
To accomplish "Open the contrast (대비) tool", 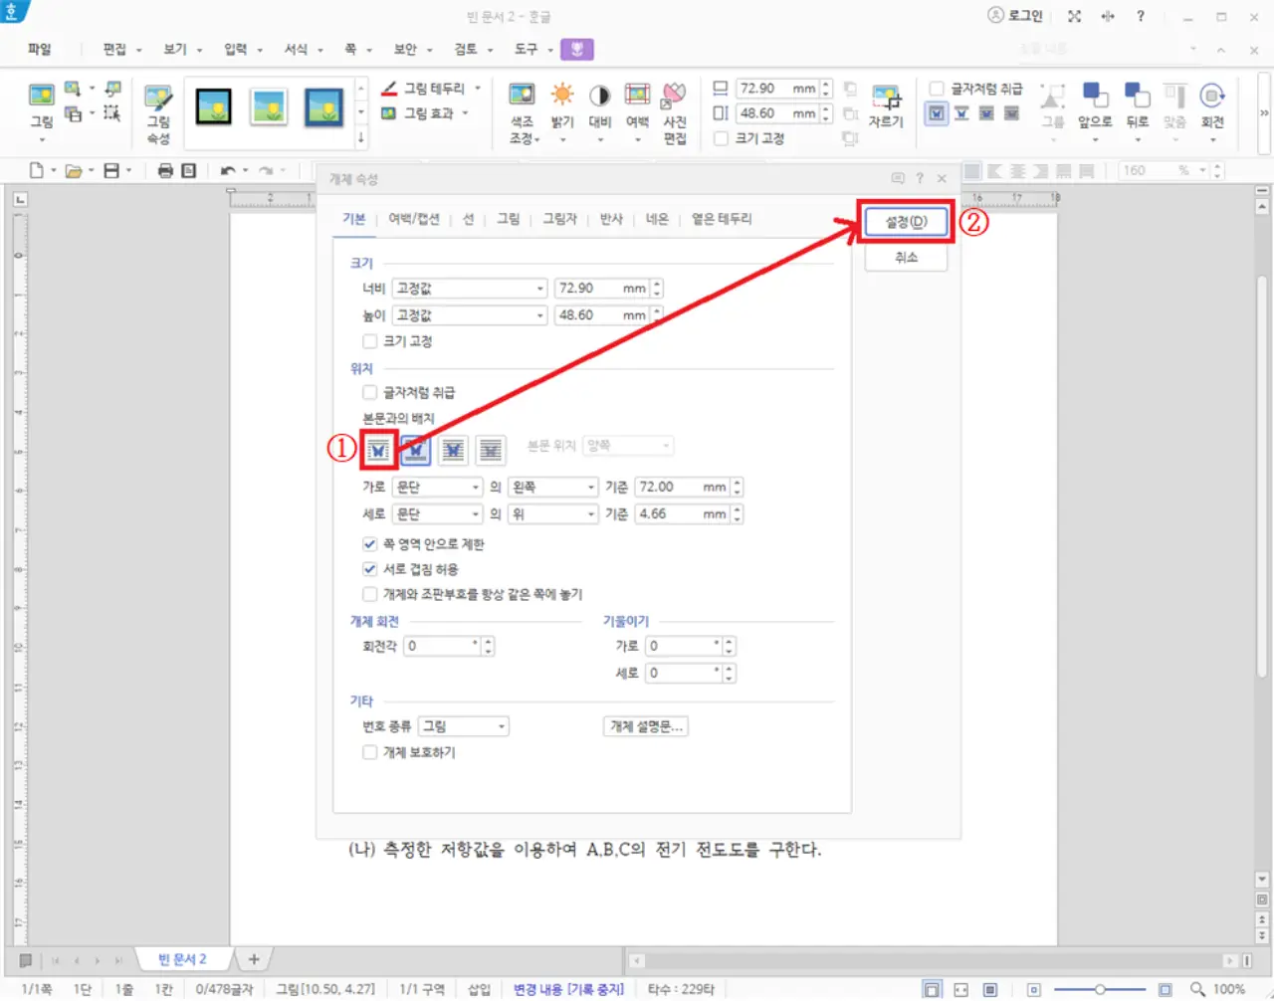I will [x=599, y=104].
